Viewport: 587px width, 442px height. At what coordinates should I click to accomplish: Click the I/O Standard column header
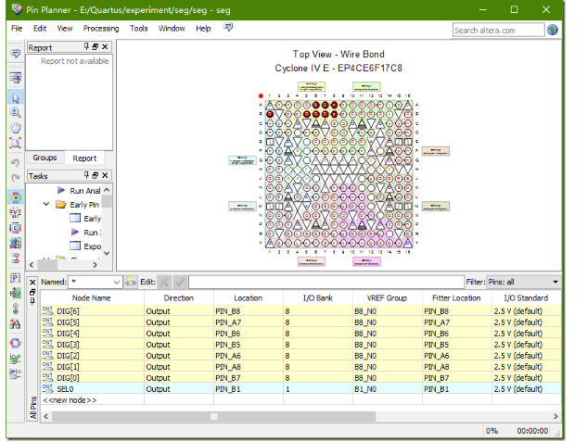click(x=526, y=298)
